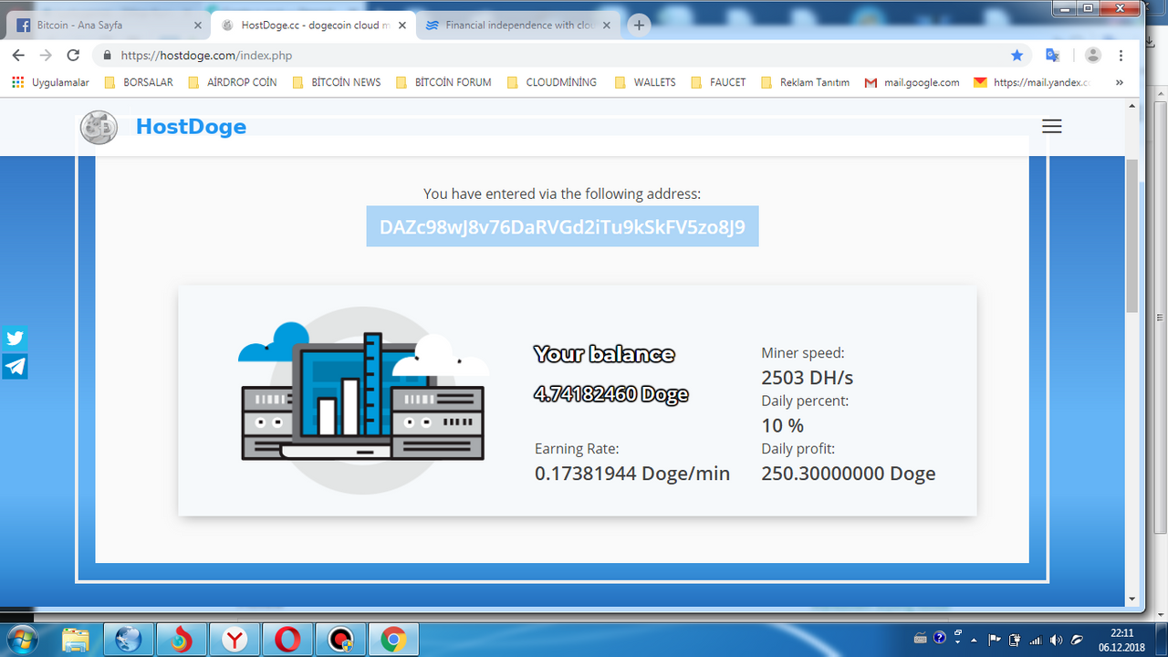Click the Google Translate icon in address bar
The image size is (1168, 657).
(1052, 56)
